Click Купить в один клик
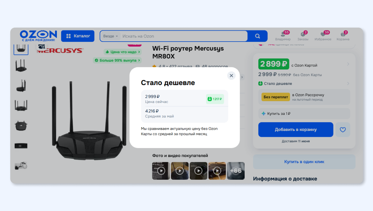The height and width of the screenshot is (211, 373). tap(304, 162)
